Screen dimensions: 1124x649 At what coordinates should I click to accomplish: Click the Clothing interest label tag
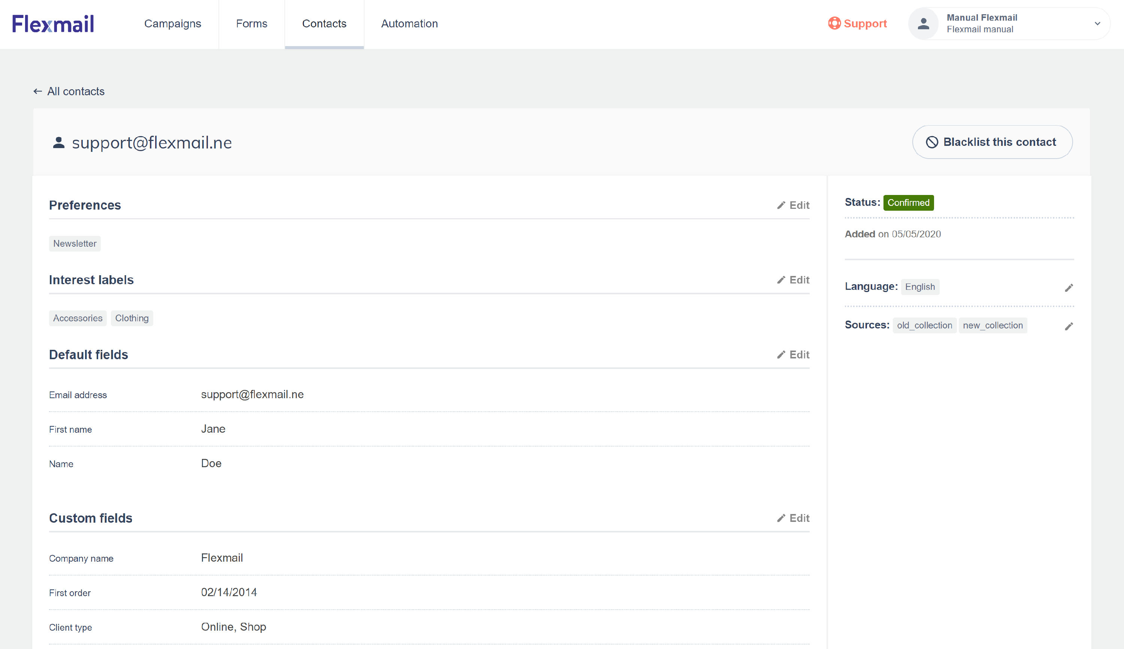point(132,318)
